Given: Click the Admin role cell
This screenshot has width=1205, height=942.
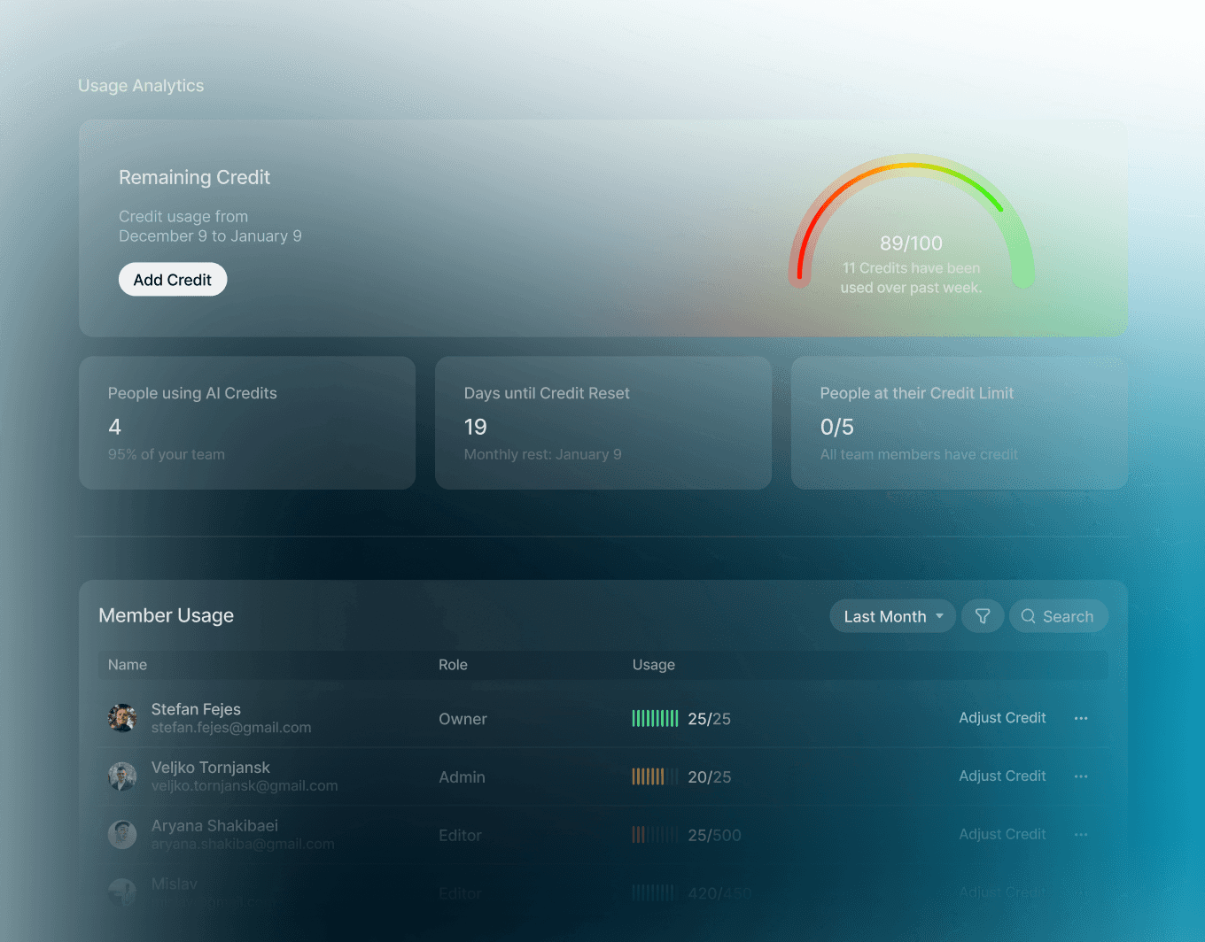Looking at the screenshot, I should pyautogui.click(x=462, y=777).
